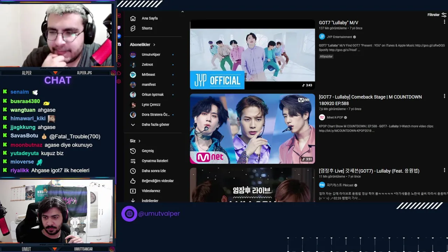Image resolution: width=448 pixels, height=252 pixels.
Task: Open options menu for GOT7 Comeback Stage video
Action: pos(444,96)
